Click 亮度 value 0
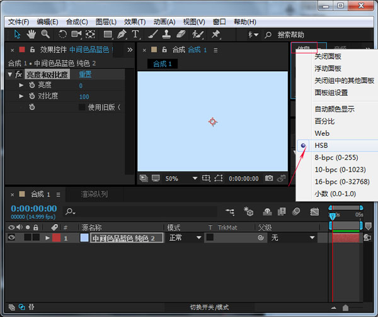378x317 pixels. tap(81, 86)
